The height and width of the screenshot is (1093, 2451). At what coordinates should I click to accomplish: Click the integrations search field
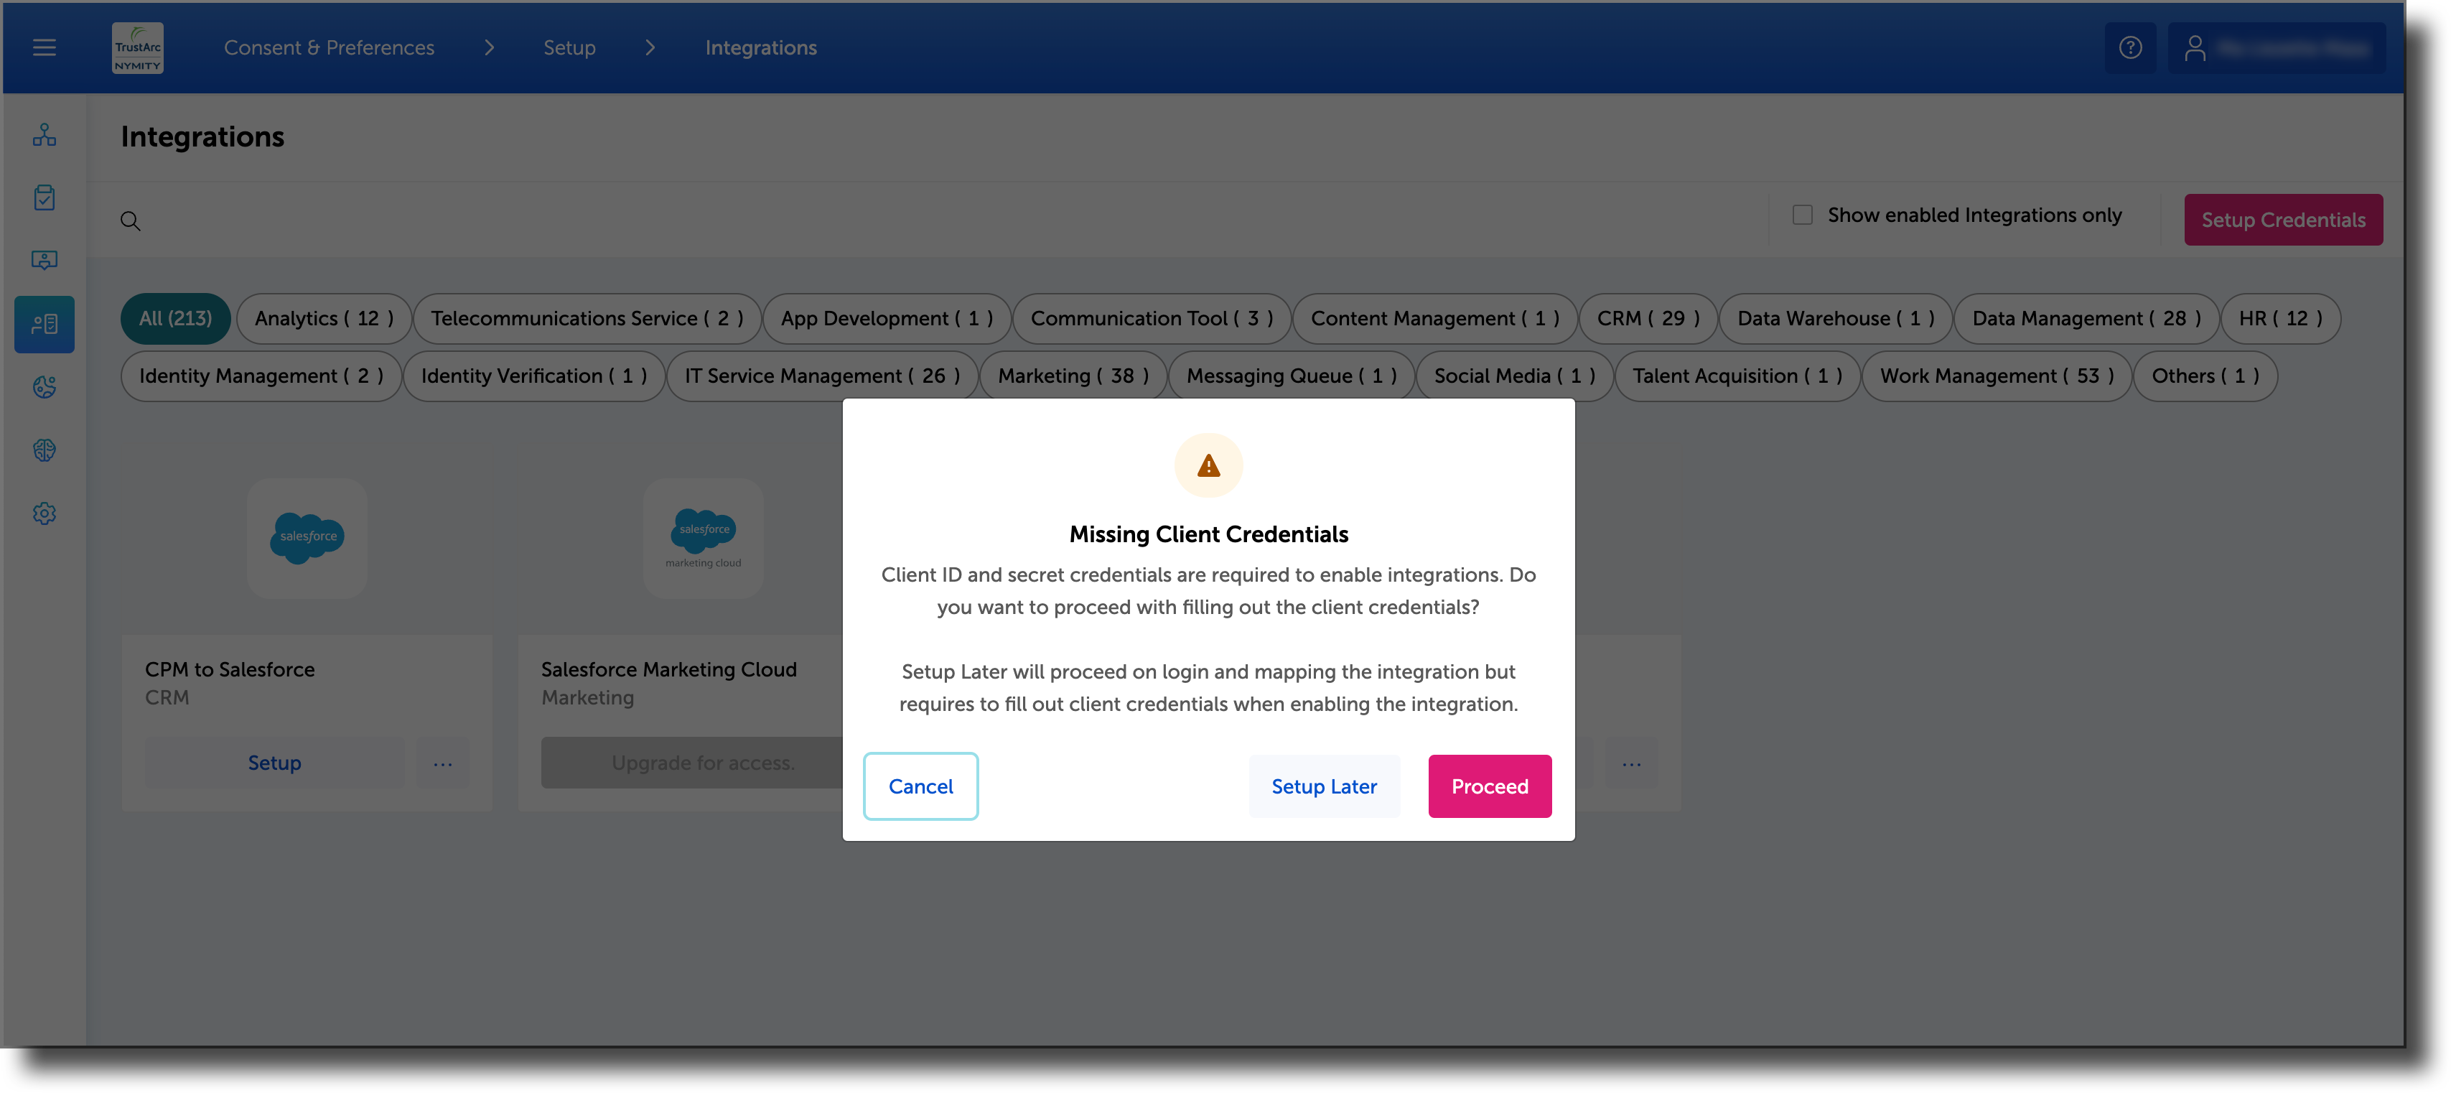point(942,221)
